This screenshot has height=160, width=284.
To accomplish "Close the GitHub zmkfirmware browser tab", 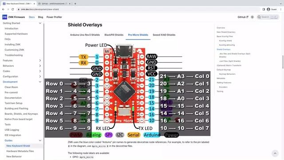I will point(70,4).
